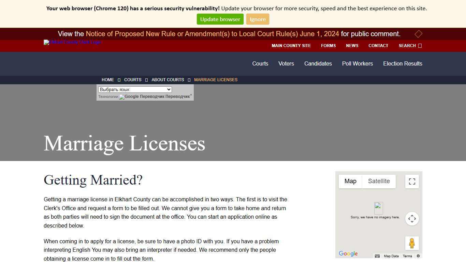The width and height of the screenshot is (466, 262).
Task: Open the Candidates navigation item
Action: coord(318,63)
